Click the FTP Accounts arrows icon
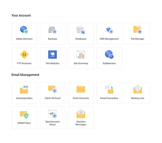 24,54
